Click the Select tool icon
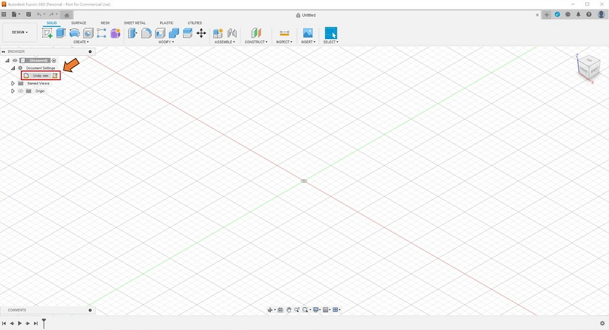This screenshot has height=330, width=609. (x=331, y=33)
